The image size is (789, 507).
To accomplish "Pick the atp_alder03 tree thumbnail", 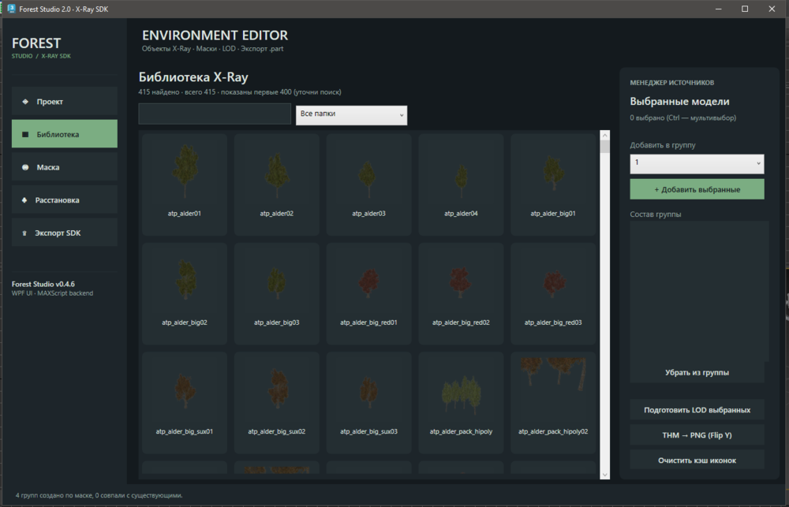I will pos(368,184).
